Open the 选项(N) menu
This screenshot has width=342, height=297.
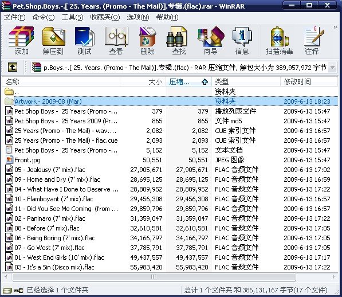pyautogui.click(x=138, y=17)
